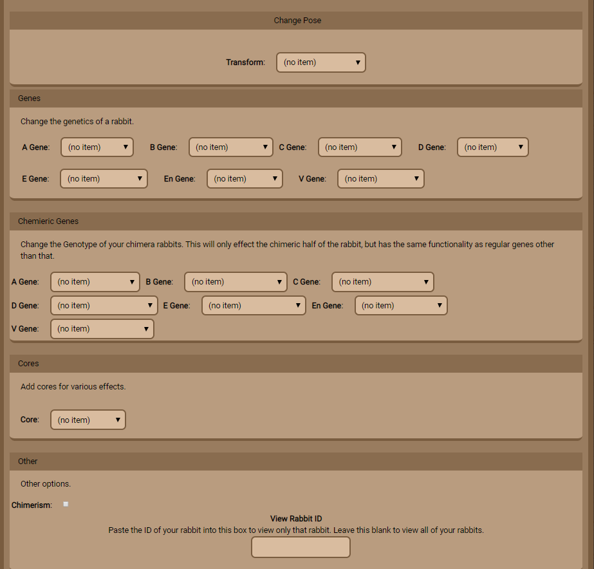Screen dimensions: 594x569
Task: Open the En Gene dropdown in Genes
Action: coord(245,179)
